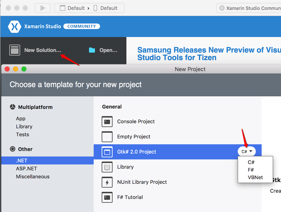This screenshot has height=212, width=281.
Task: Click the Console Project template icon
Action: pos(107,122)
